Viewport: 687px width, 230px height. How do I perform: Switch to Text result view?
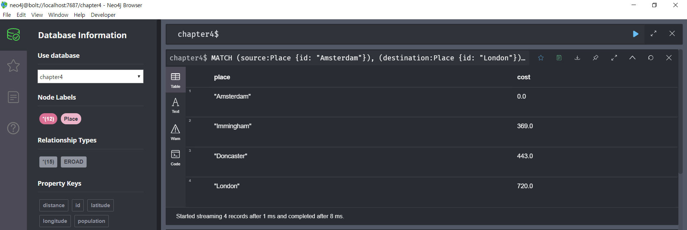[x=175, y=106]
